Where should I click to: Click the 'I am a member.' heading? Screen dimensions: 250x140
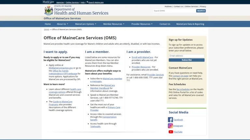click(x=97, y=52)
